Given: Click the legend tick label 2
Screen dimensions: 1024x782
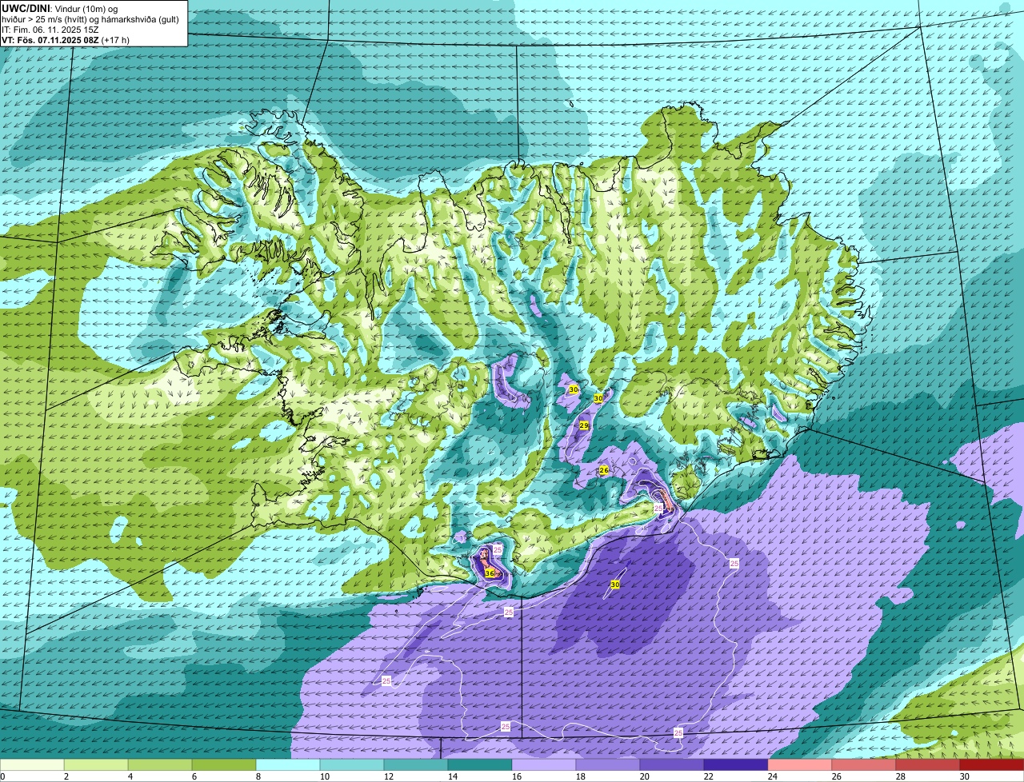Looking at the screenshot, I should (66, 776).
